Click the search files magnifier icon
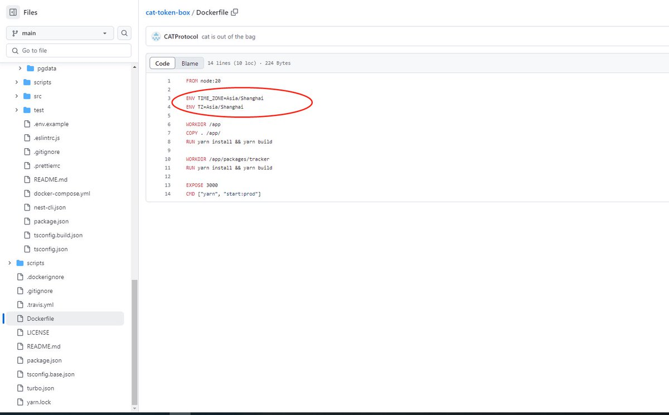This screenshot has height=415, width=669. pos(125,33)
